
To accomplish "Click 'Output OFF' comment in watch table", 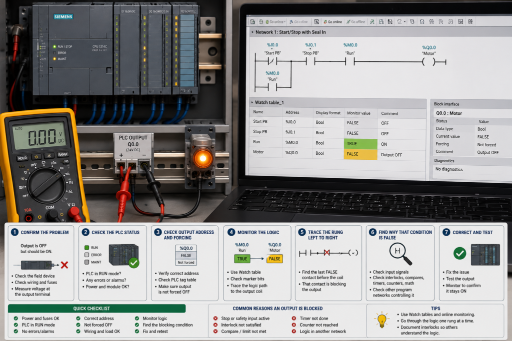I will click(391, 155).
